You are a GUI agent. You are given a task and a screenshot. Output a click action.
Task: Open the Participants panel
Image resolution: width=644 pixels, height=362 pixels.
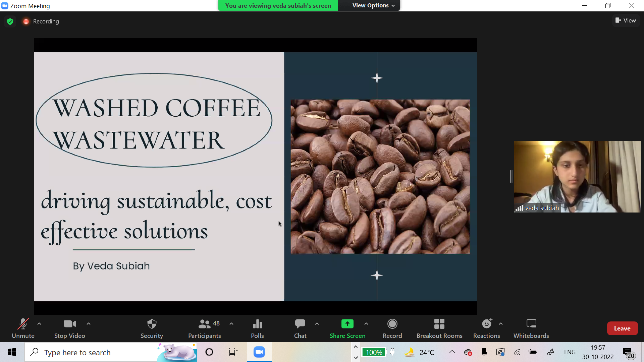[204, 328]
